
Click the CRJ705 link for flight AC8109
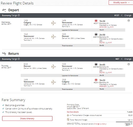point(102,72)
